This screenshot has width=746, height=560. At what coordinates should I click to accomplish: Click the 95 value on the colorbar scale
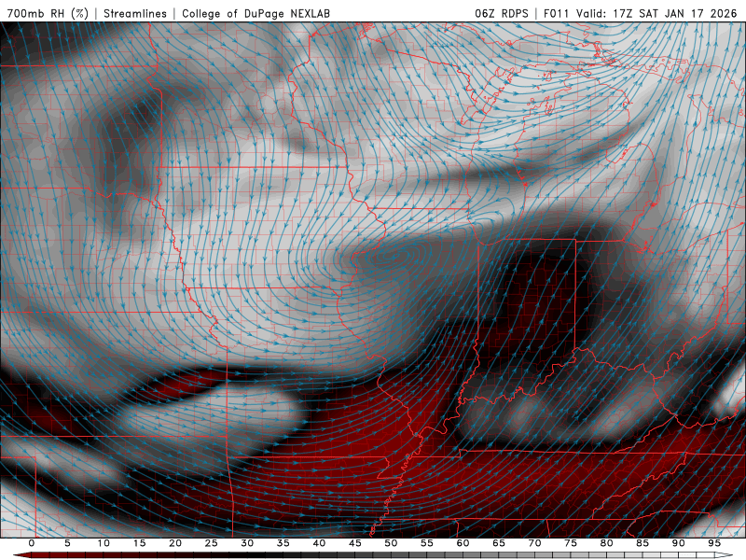click(714, 543)
